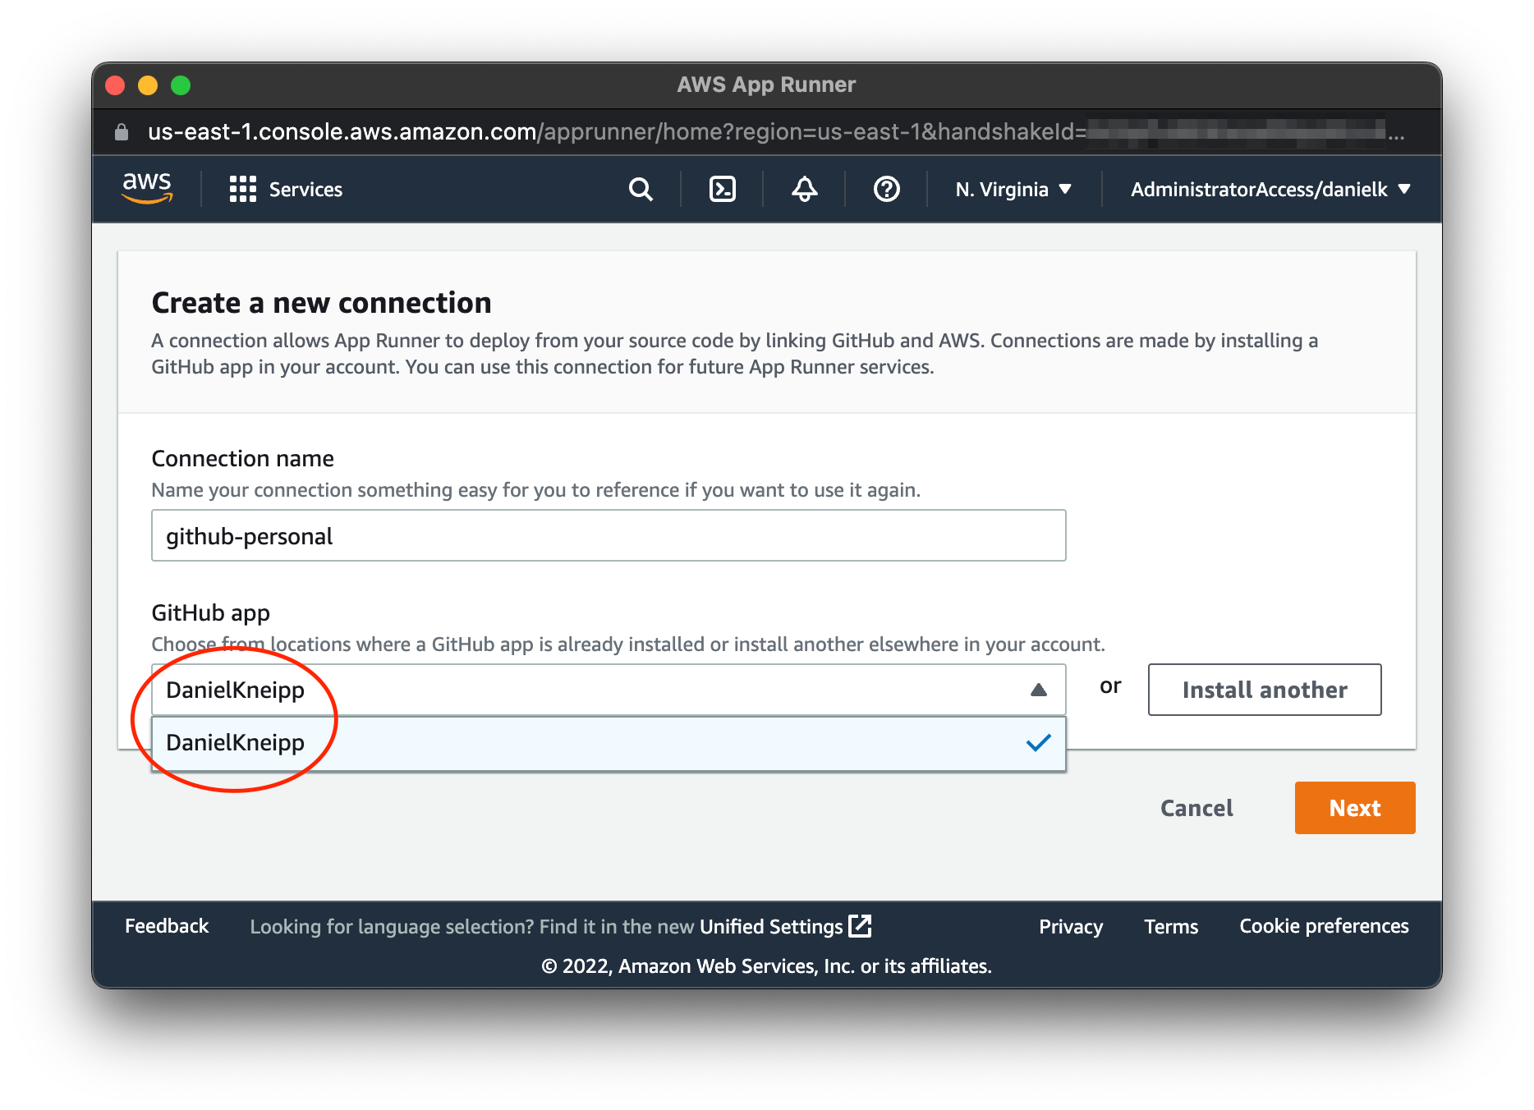Click the Install another button
Image resolution: width=1534 pixels, height=1110 pixels.
click(x=1265, y=690)
